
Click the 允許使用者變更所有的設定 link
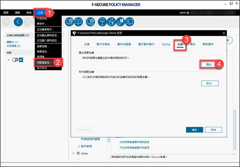[134, 142]
